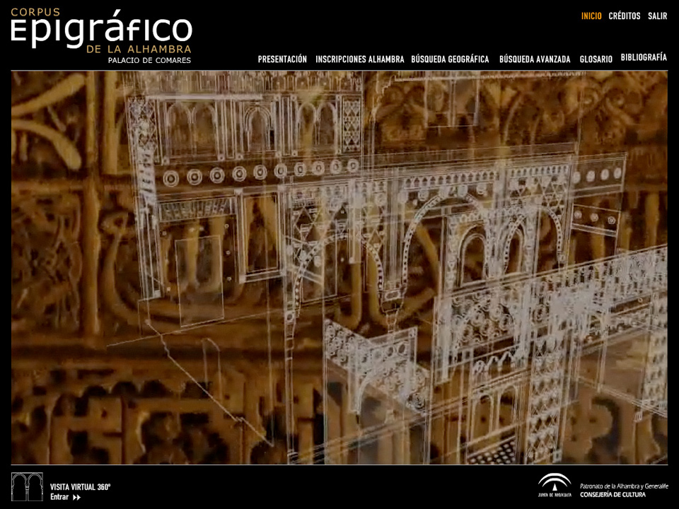Click the Alhambra wireframe banner image

[339, 267]
